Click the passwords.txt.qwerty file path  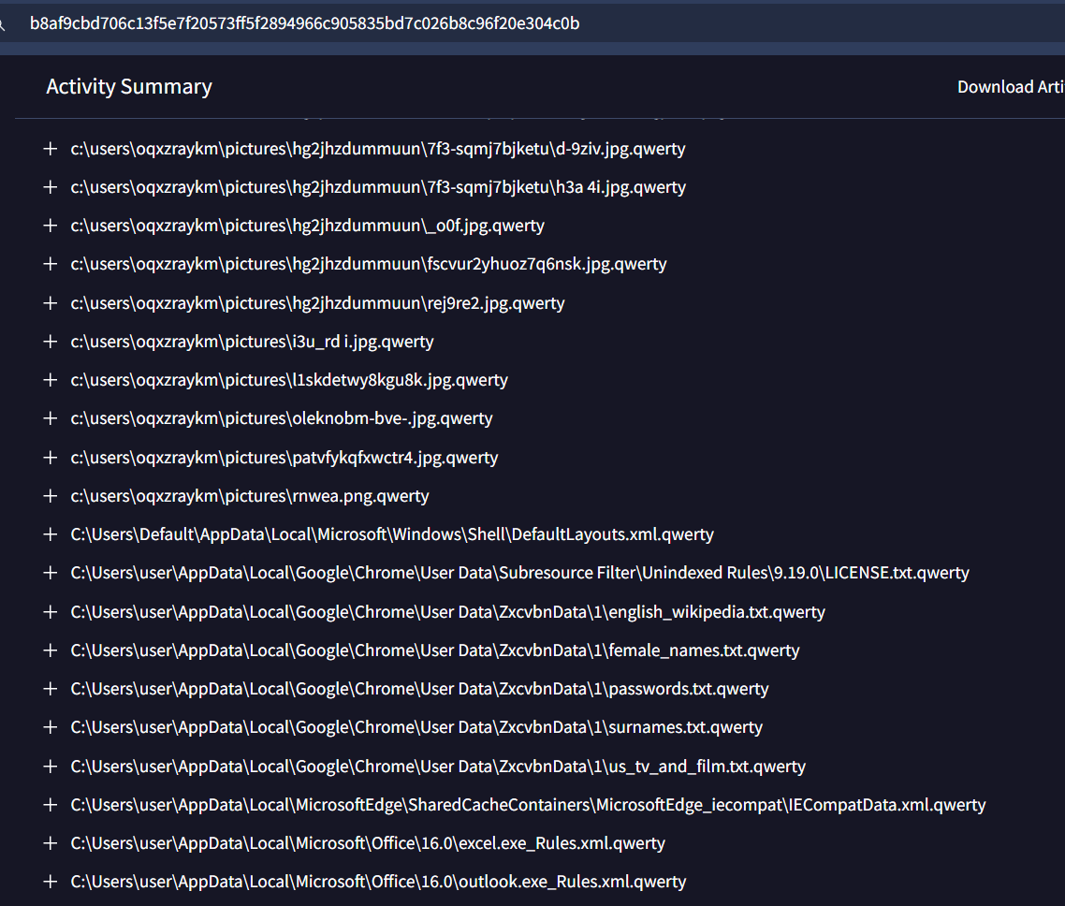tap(419, 689)
